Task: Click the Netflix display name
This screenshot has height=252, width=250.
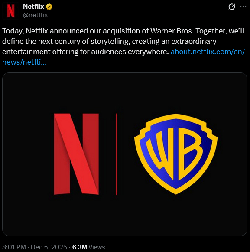Action: tap(33, 7)
